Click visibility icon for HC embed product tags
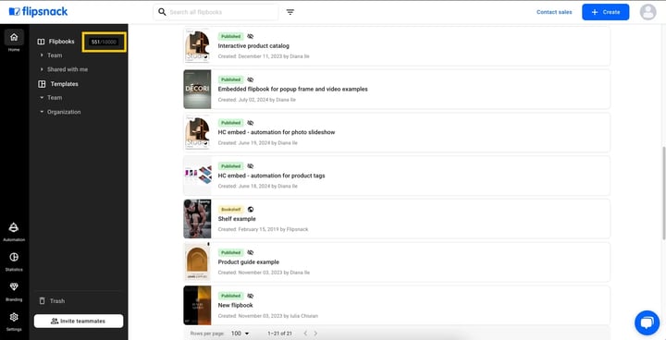Image resolution: width=666 pixels, height=340 pixels. pos(250,166)
